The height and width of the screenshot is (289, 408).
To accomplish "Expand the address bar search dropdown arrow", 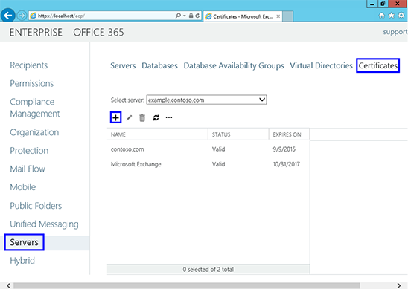I will pos(184,16).
